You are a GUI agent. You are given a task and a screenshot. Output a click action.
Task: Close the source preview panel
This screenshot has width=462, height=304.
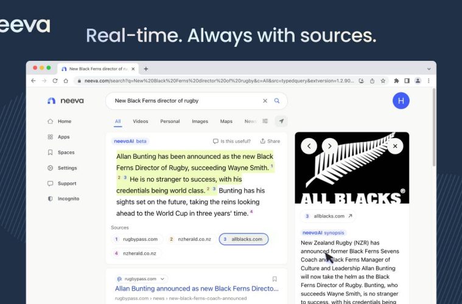(x=395, y=146)
